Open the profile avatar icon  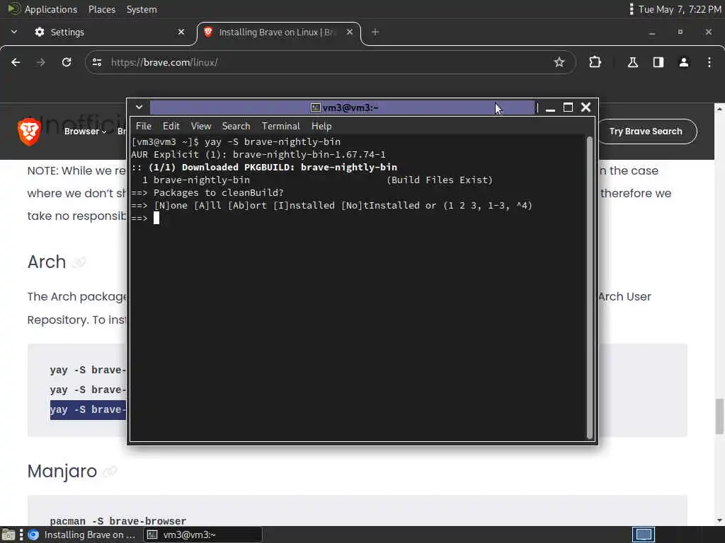(684, 62)
